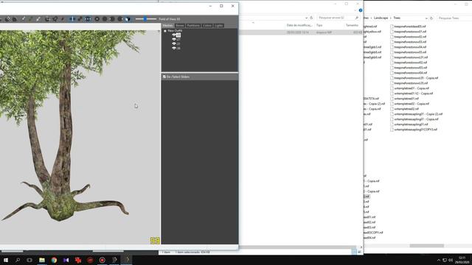
Task: Click the blue-white cube icon in toolbar
Action: [x=128, y=19]
